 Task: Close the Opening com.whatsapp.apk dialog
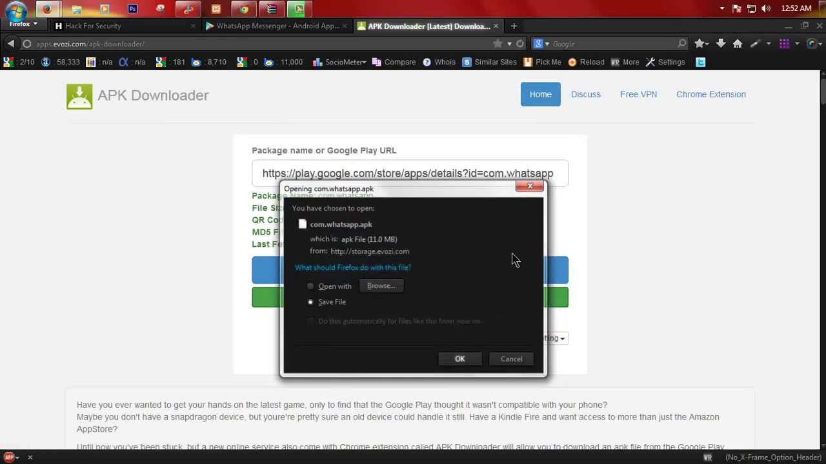[530, 186]
